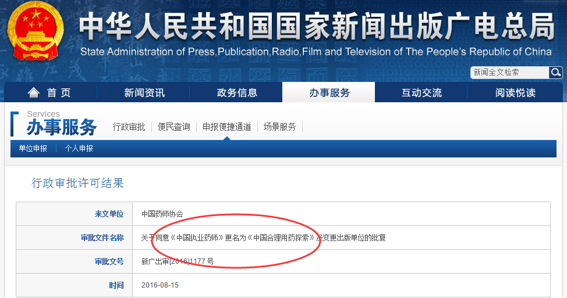The image size is (567, 298).
Task: Click the 行政审批许可结果 heading
Action: point(77,183)
